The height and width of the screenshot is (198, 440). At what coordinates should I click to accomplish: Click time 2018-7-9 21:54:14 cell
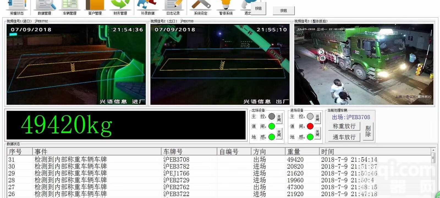click(349, 159)
